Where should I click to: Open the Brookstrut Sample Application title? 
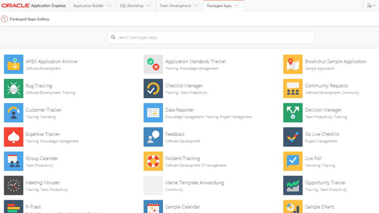pyautogui.click(x=335, y=61)
